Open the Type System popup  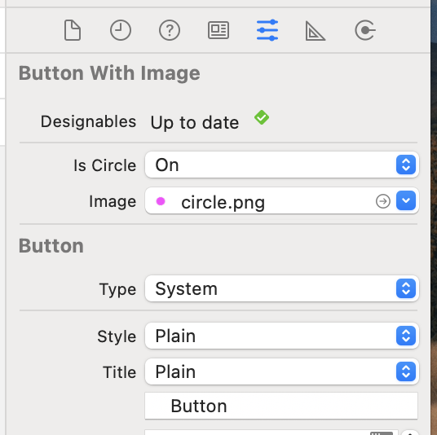coord(282,288)
